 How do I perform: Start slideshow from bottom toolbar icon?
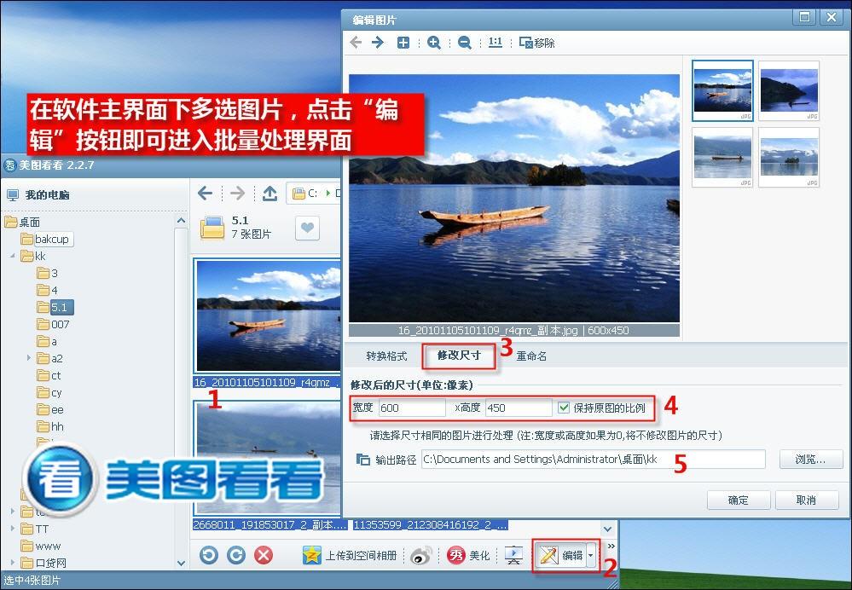[x=514, y=555]
